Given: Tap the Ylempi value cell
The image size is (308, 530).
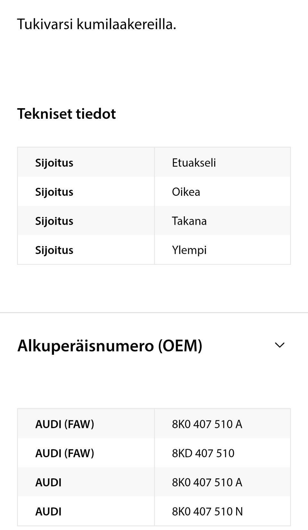Looking at the screenshot, I should [189, 250].
